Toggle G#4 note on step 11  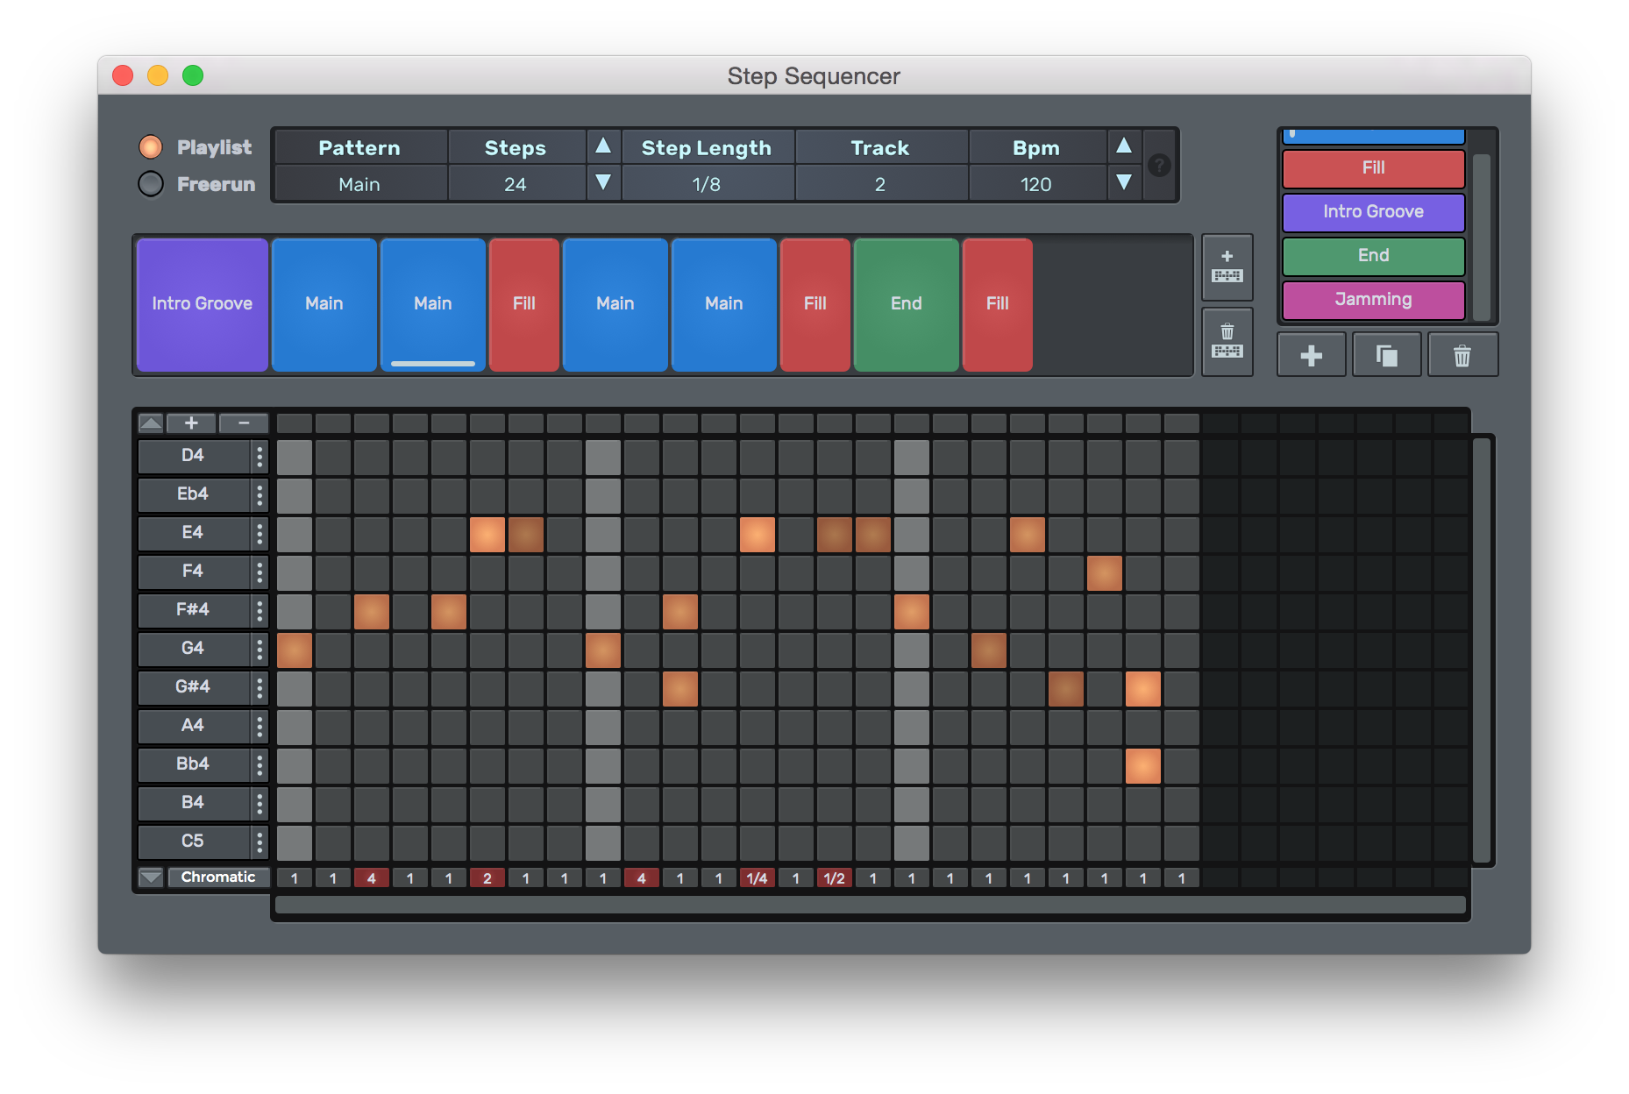click(x=680, y=689)
